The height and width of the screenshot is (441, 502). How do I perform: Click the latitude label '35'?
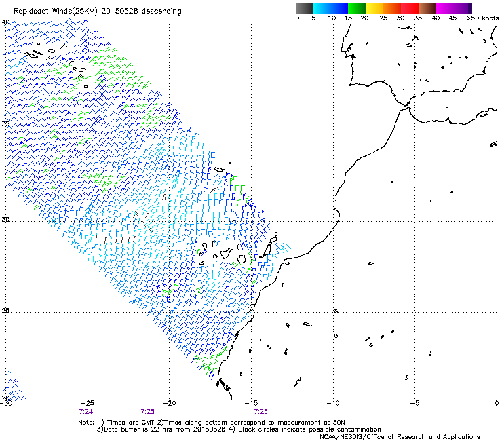5,123
